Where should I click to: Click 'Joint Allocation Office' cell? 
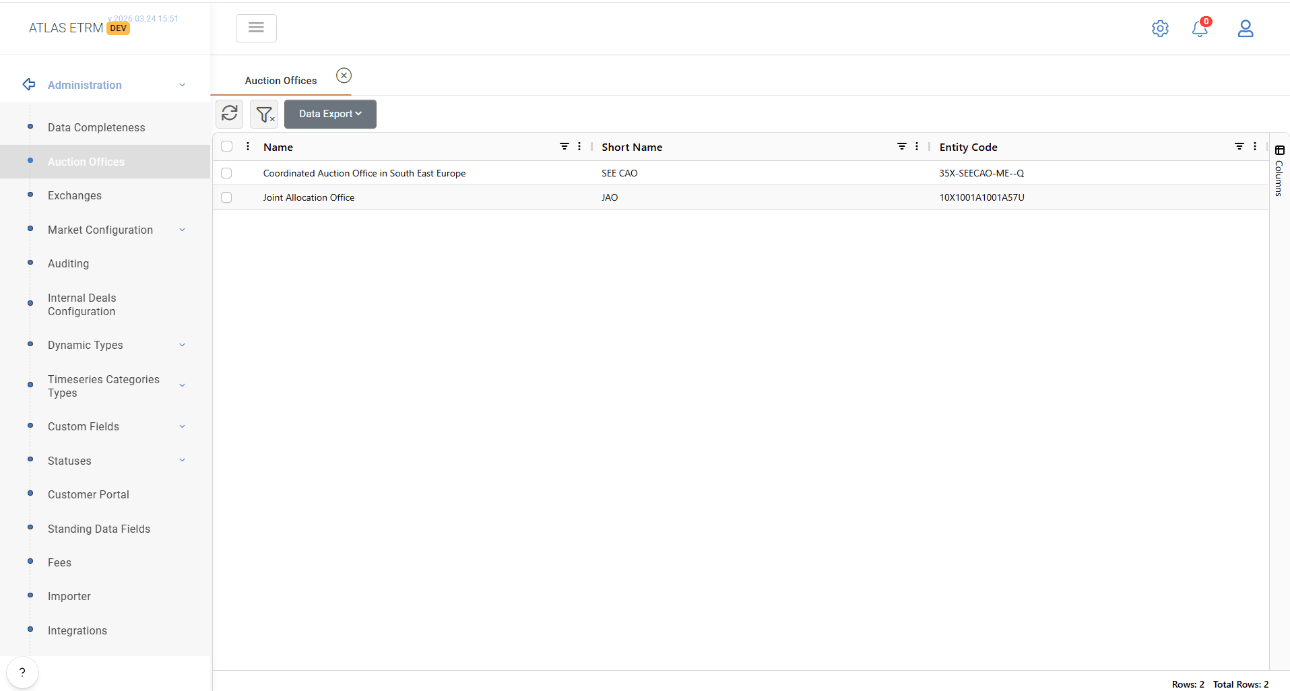tap(309, 197)
